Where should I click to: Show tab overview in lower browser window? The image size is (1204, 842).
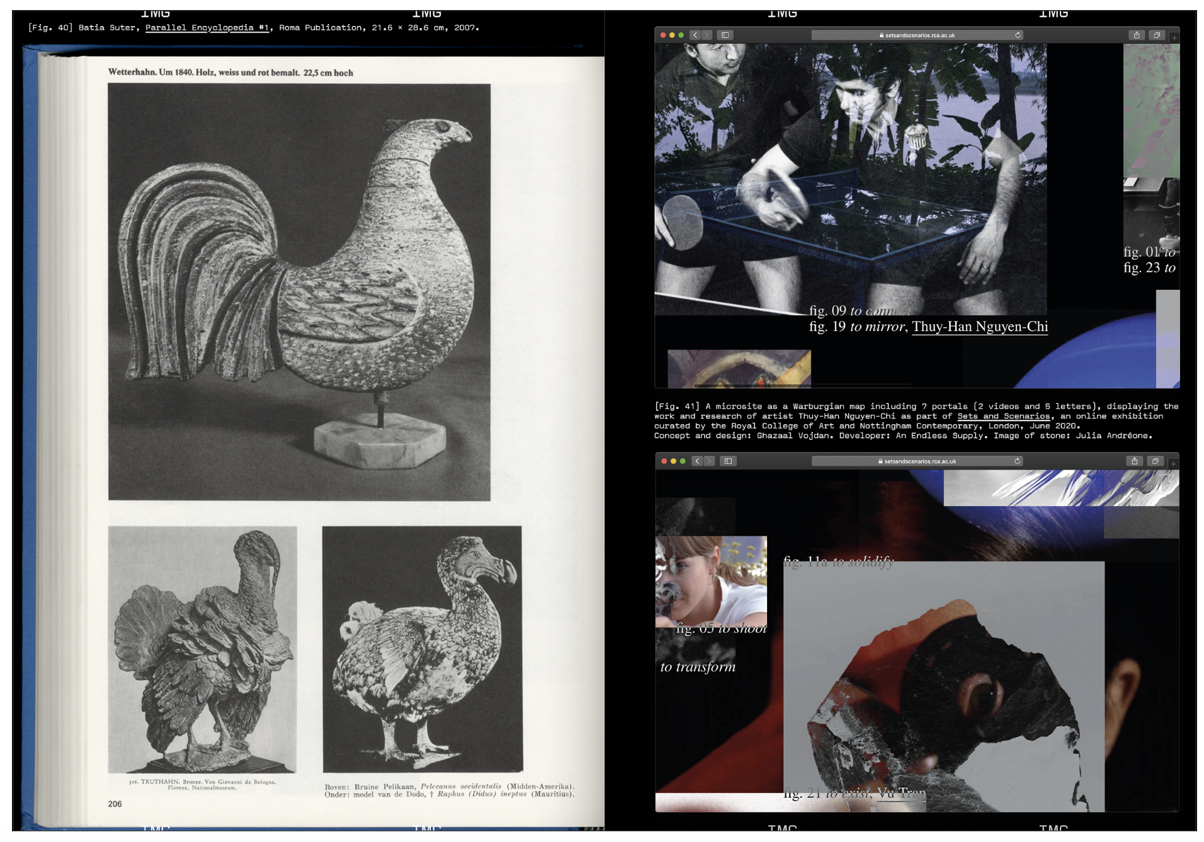coord(1155,461)
